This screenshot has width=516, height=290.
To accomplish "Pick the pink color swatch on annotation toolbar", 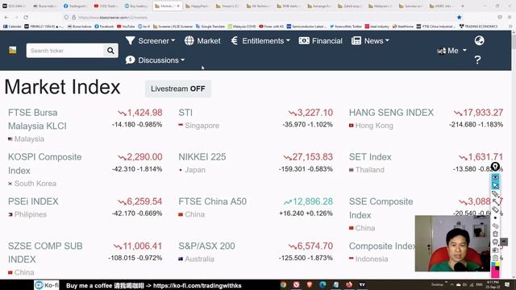I will [x=494, y=272].
